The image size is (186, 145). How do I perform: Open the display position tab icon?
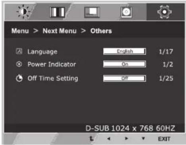click(92, 12)
